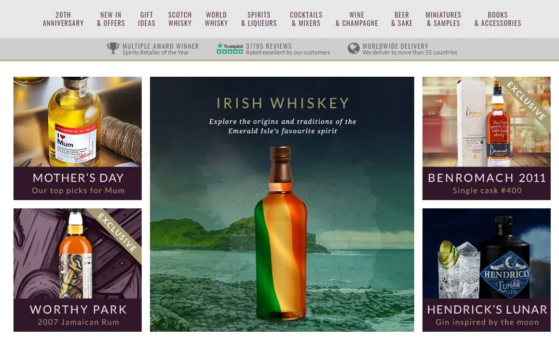Image resolution: width=559 pixels, height=339 pixels.
Task: Click 'Our top picks for Mum' caption
Action: point(78,191)
